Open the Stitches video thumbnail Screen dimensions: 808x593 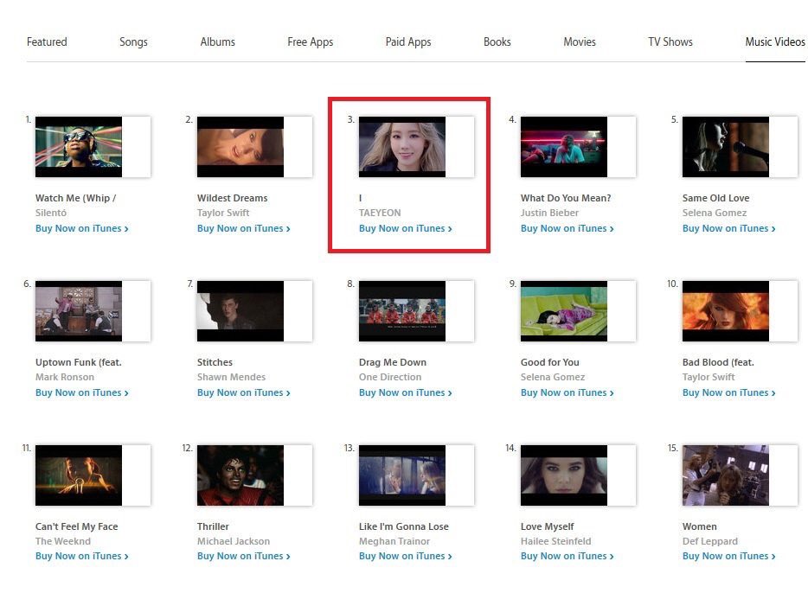click(x=240, y=311)
